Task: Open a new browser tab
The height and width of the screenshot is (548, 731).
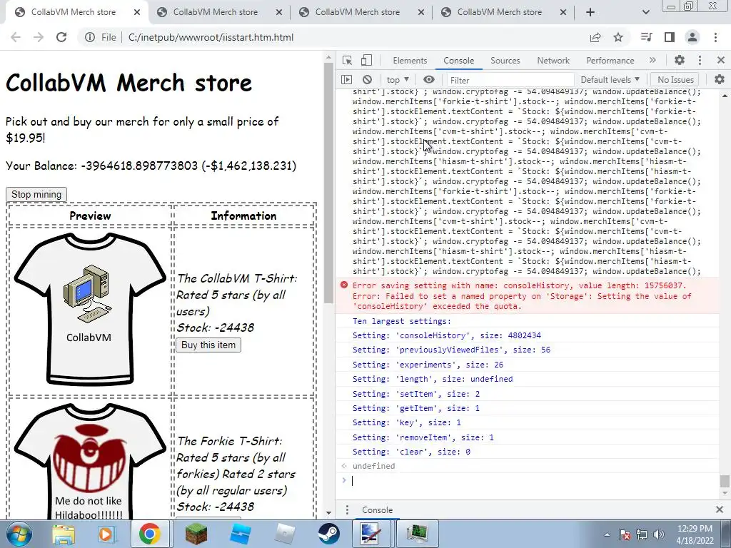Action: coord(590,12)
